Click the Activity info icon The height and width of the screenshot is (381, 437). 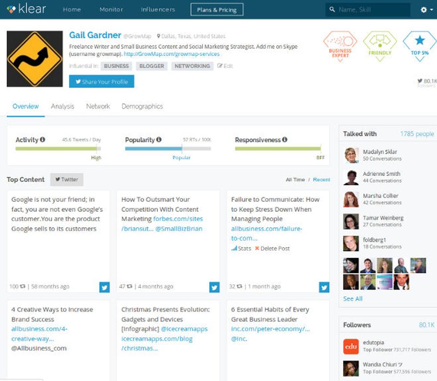tap(42, 139)
